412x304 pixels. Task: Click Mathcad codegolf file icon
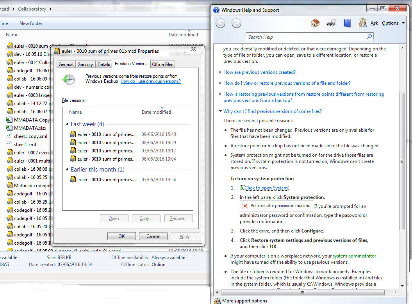click(9, 185)
